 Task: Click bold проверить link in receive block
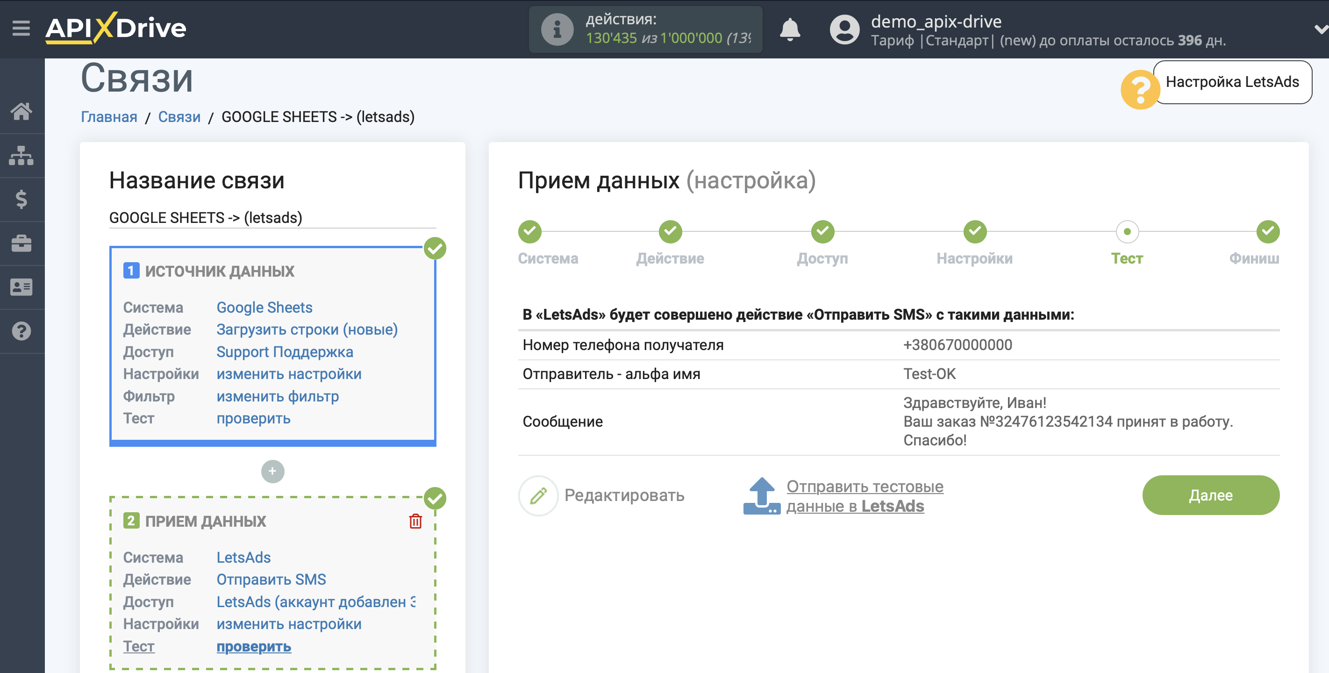click(x=253, y=646)
